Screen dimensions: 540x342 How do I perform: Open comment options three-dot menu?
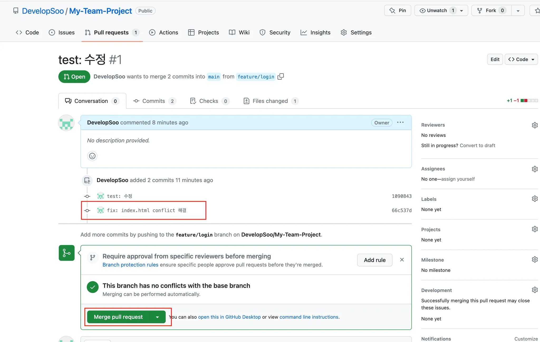click(400, 122)
